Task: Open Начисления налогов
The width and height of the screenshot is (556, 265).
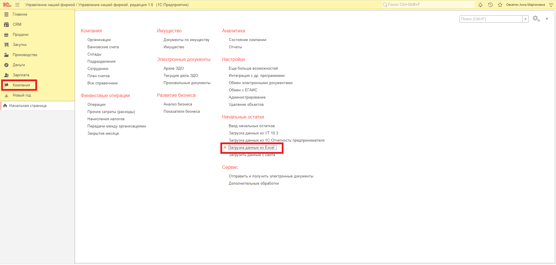Action: pyautogui.click(x=106, y=119)
